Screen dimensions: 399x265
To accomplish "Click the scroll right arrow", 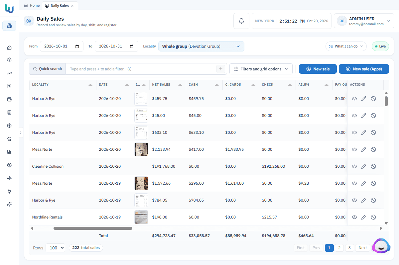I will (381, 228).
